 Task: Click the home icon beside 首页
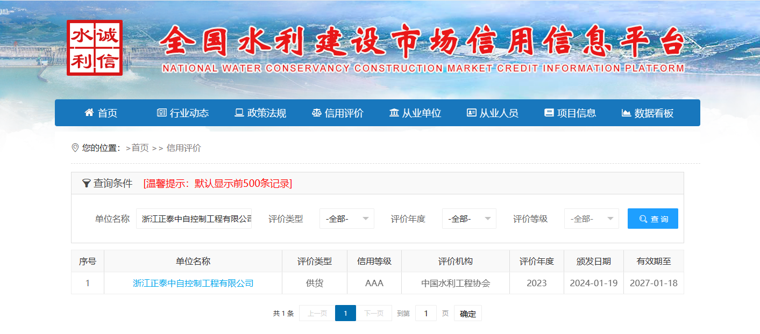89,113
